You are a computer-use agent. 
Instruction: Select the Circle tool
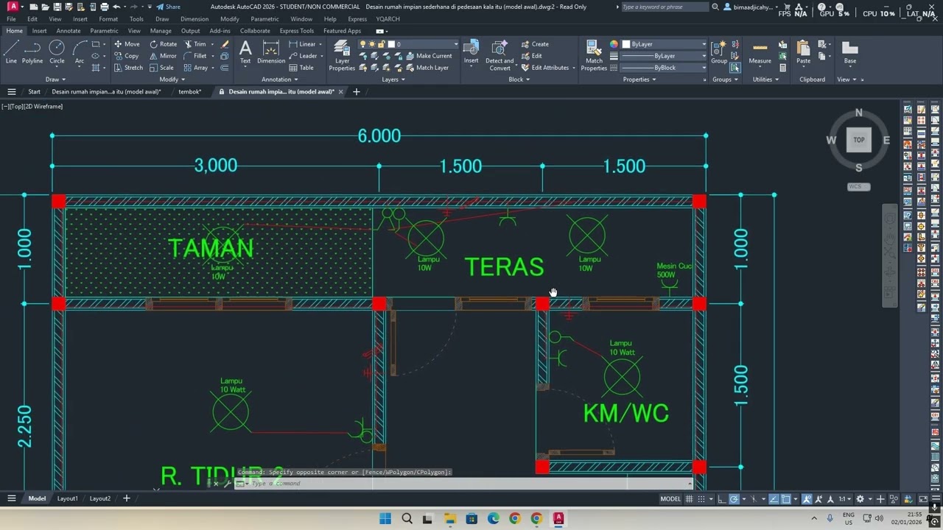[57, 52]
